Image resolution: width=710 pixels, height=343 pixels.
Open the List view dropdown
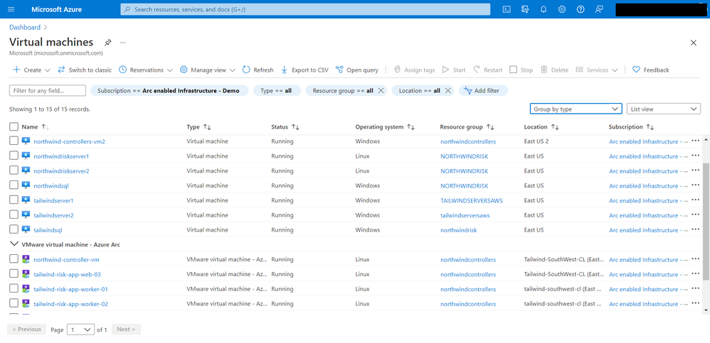click(x=664, y=109)
